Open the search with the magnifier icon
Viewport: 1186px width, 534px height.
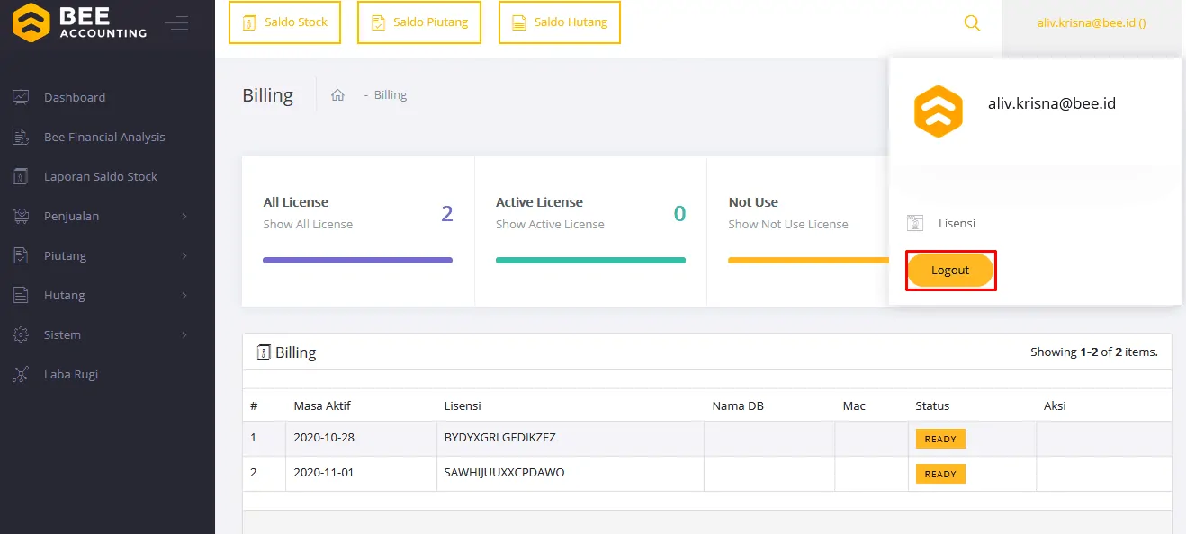[972, 22]
